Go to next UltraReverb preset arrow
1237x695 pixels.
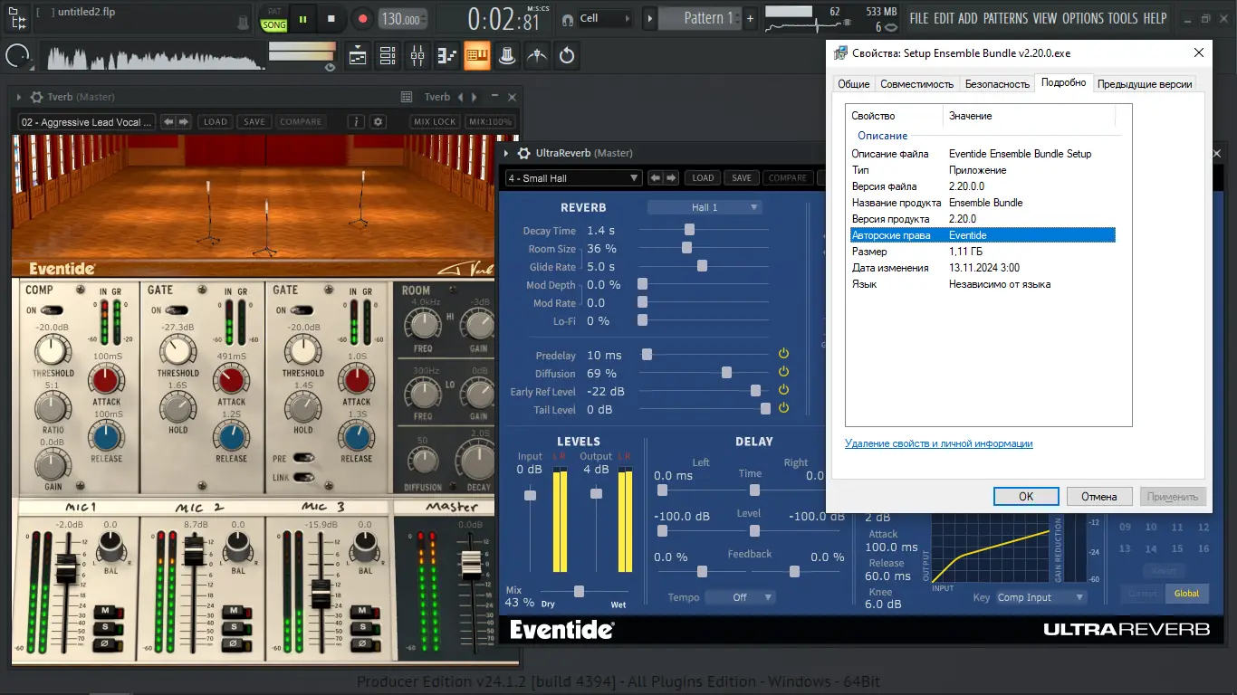pyautogui.click(x=670, y=177)
